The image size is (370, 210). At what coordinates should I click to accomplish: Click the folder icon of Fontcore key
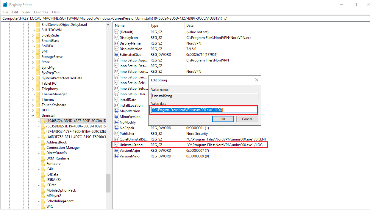tap(43, 164)
